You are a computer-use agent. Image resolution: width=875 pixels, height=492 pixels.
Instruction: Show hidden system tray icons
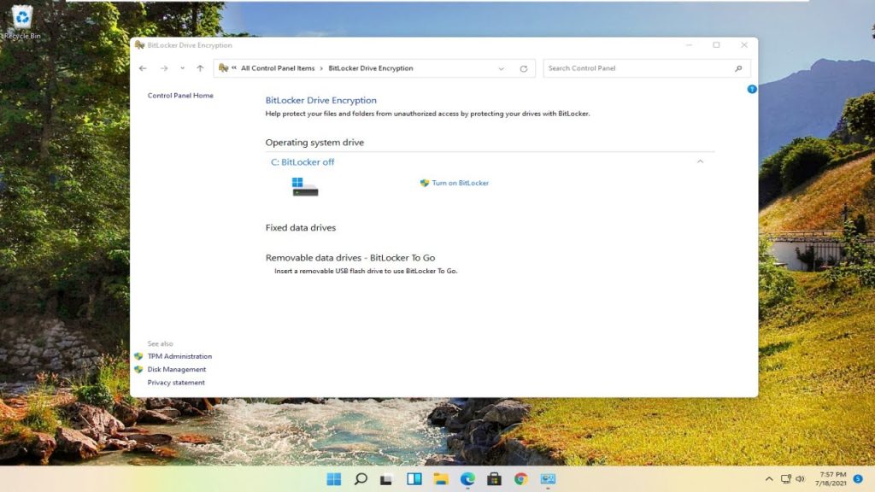coord(769,479)
